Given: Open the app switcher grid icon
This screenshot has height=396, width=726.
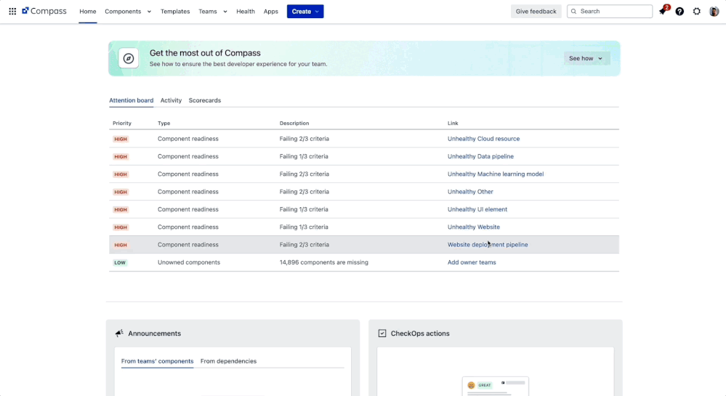Looking at the screenshot, I should pos(12,12).
